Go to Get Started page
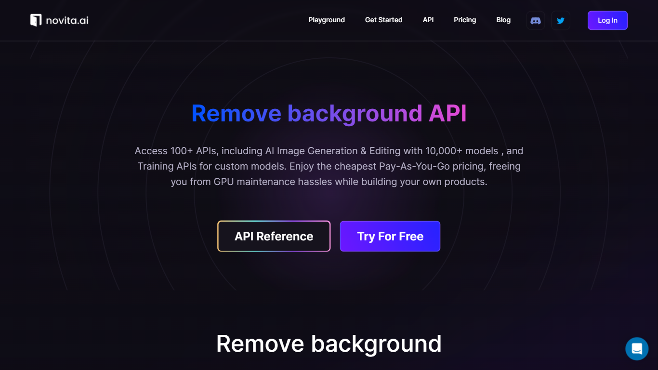This screenshot has height=370, width=658. (383, 20)
